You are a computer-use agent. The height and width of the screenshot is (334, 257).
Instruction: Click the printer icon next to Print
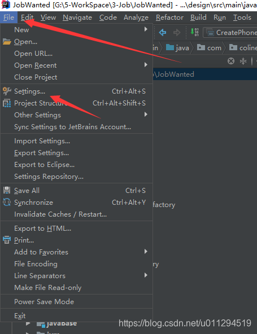pyautogui.click(x=7, y=240)
